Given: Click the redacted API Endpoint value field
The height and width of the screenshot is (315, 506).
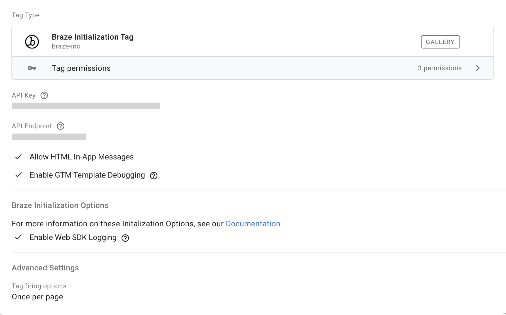Looking at the screenshot, I should pyautogui.click(x=49, y=137).
